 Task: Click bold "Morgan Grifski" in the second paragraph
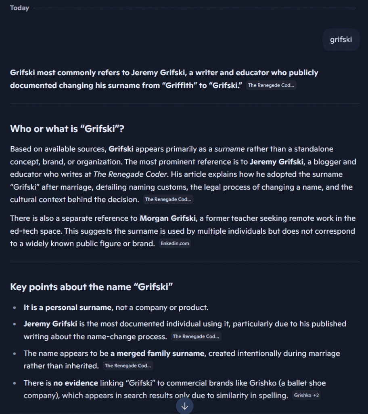(x=167, y=218)
